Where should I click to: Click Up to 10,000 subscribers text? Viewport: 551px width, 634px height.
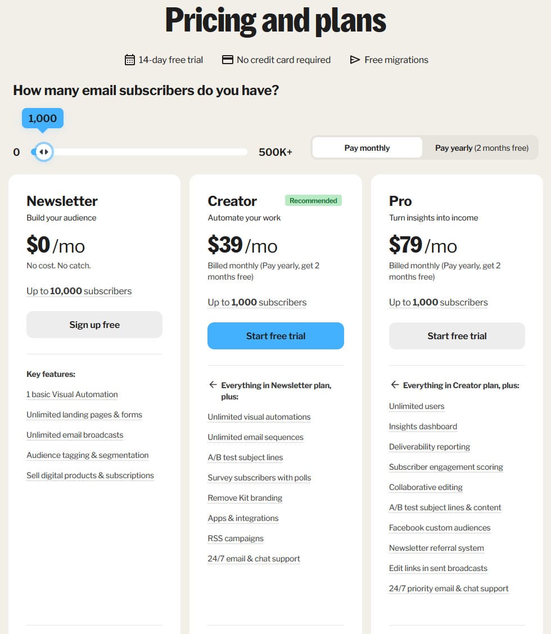click(x=79, y=291)
